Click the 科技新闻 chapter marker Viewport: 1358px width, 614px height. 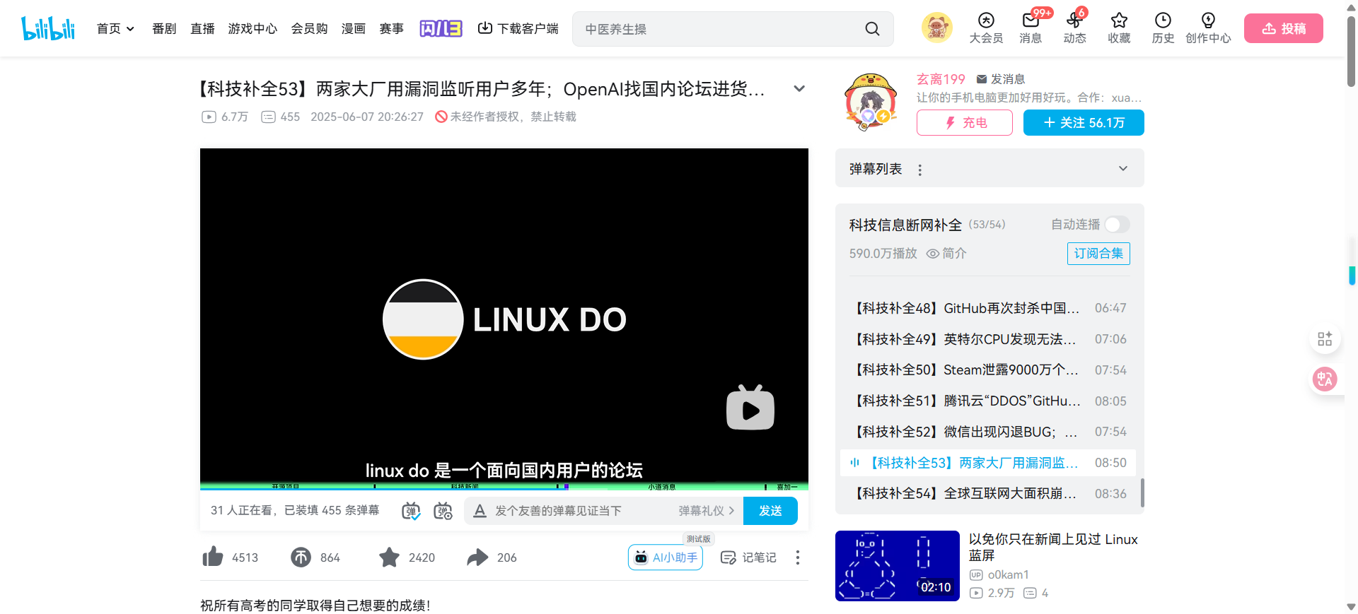coord(465,486)
